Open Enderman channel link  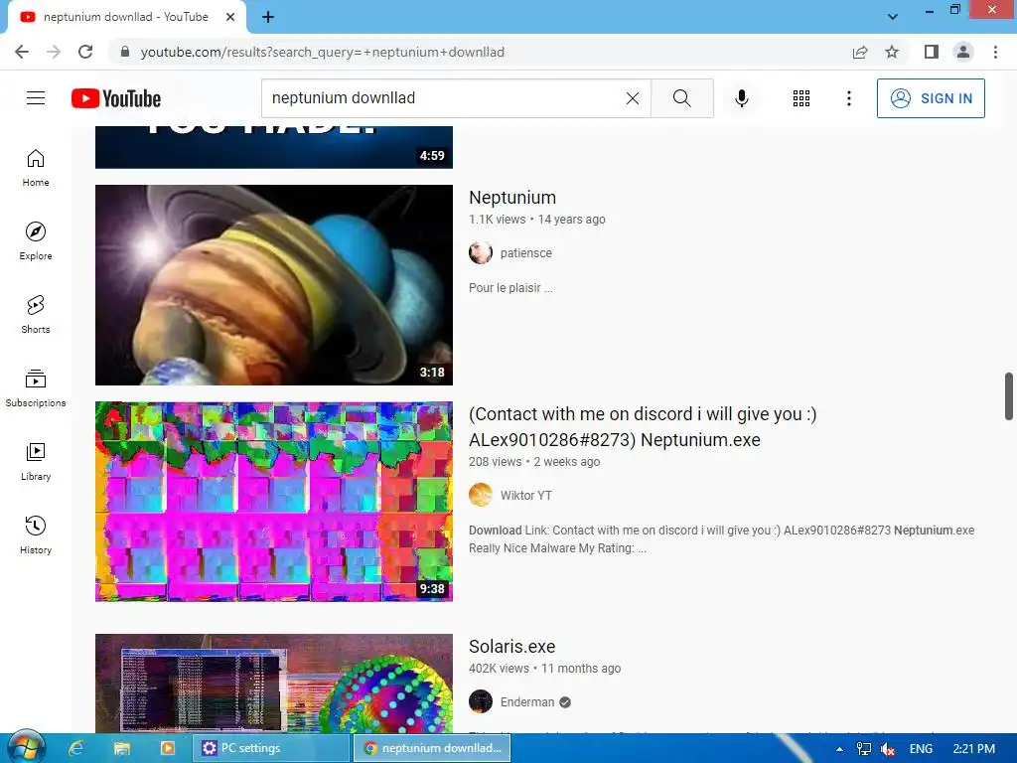click(x=527, y=702)
